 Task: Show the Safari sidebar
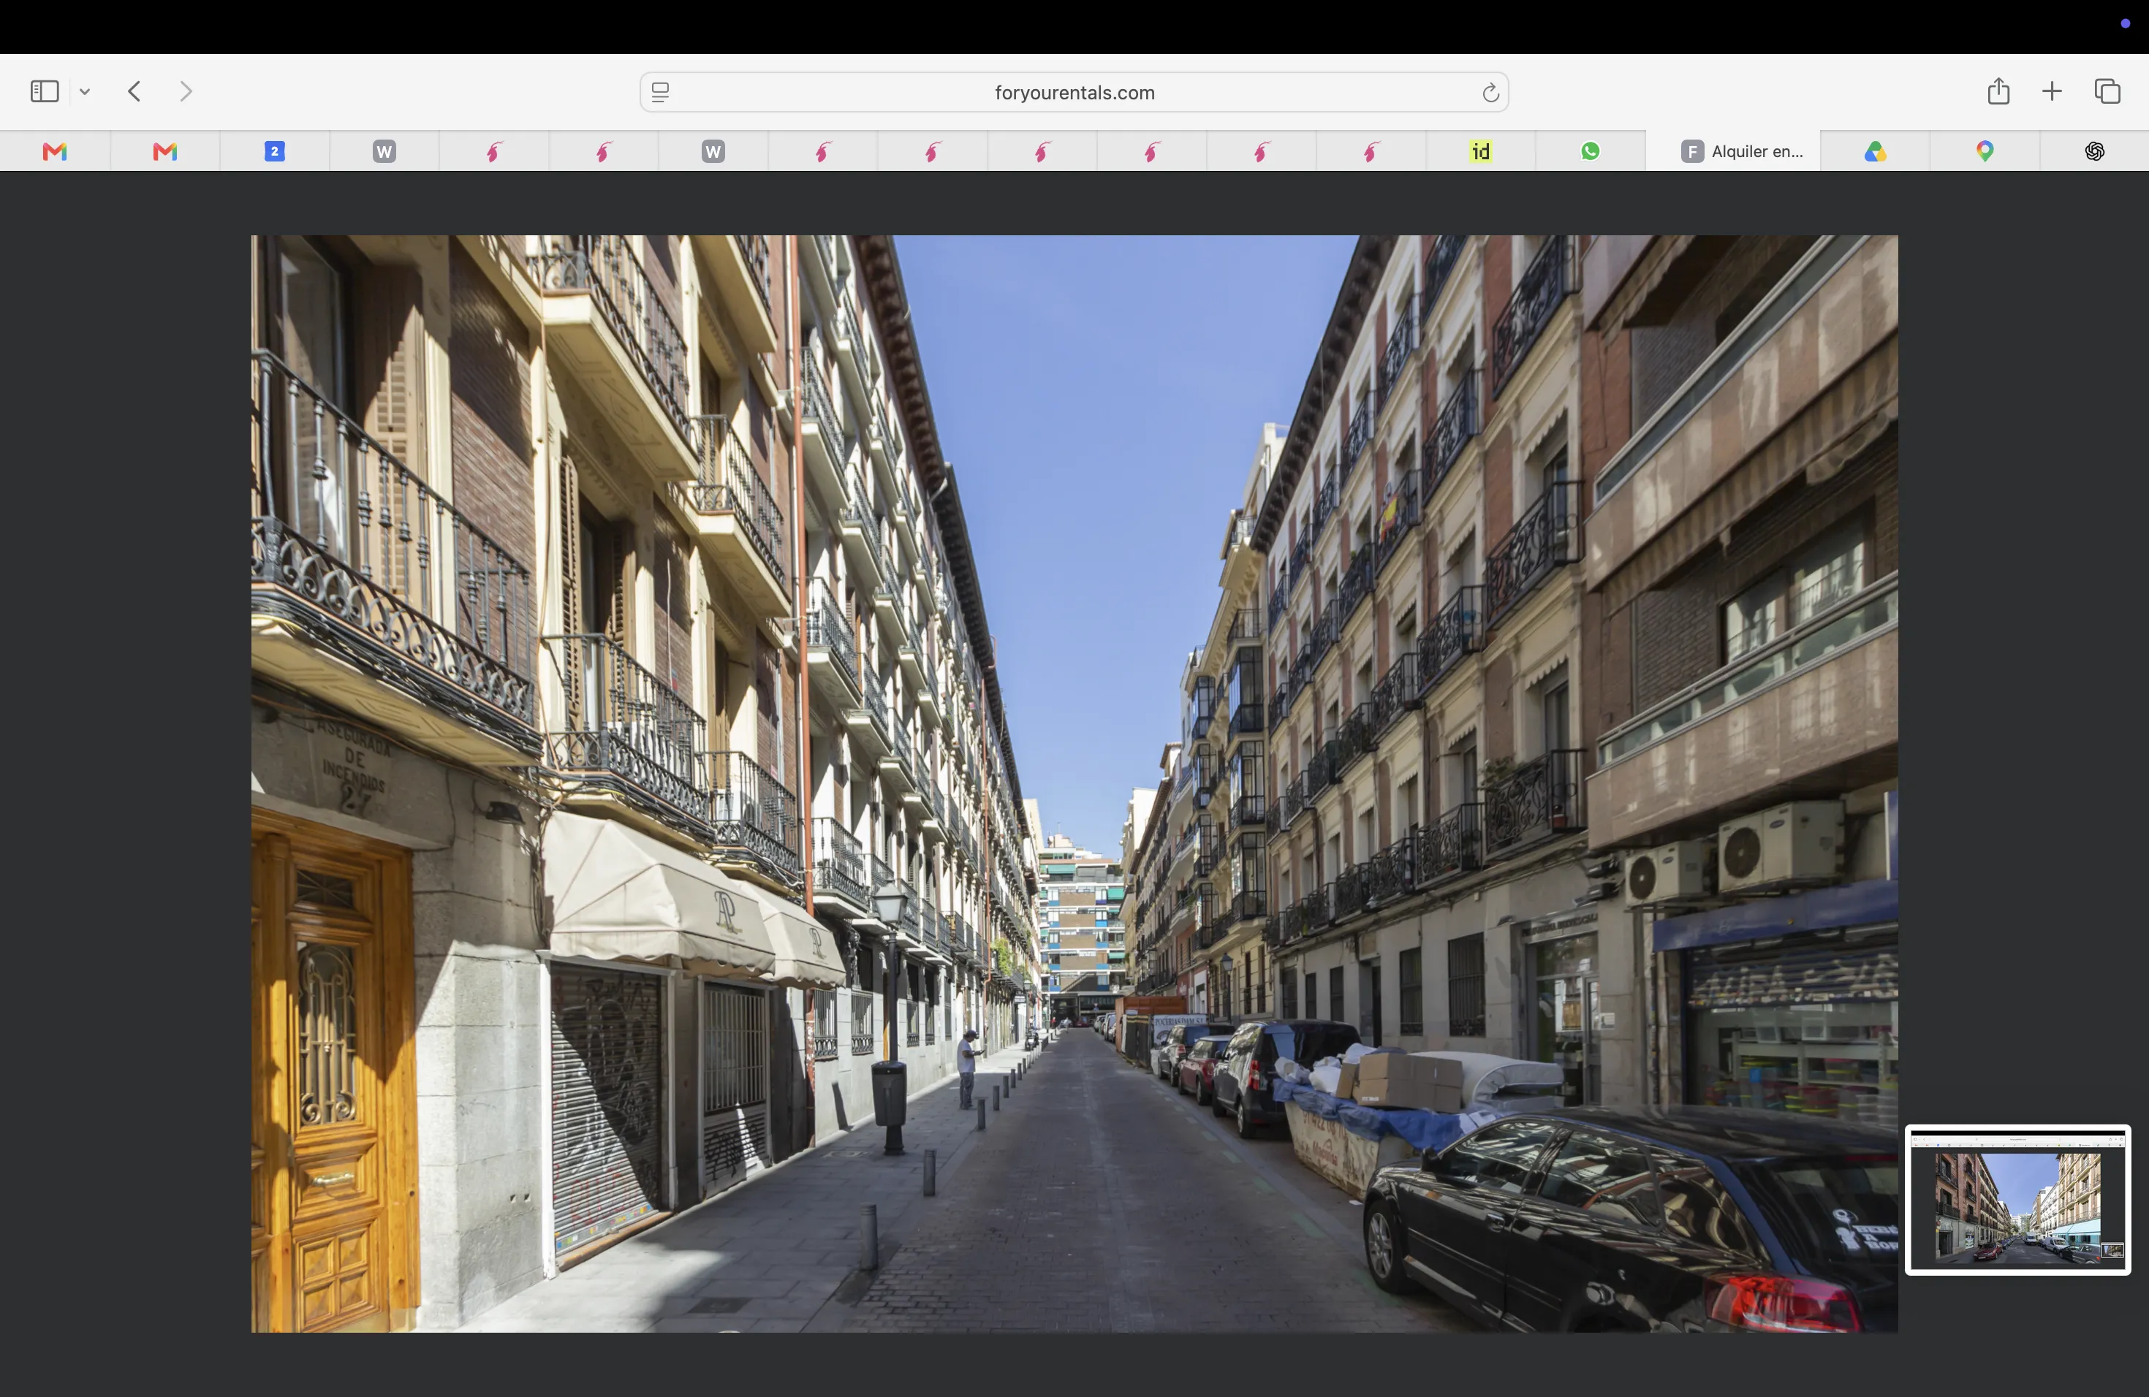click(45, 91)
